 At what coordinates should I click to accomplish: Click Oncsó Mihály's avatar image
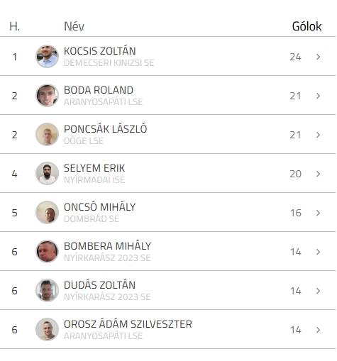click(x=47, y=212)
